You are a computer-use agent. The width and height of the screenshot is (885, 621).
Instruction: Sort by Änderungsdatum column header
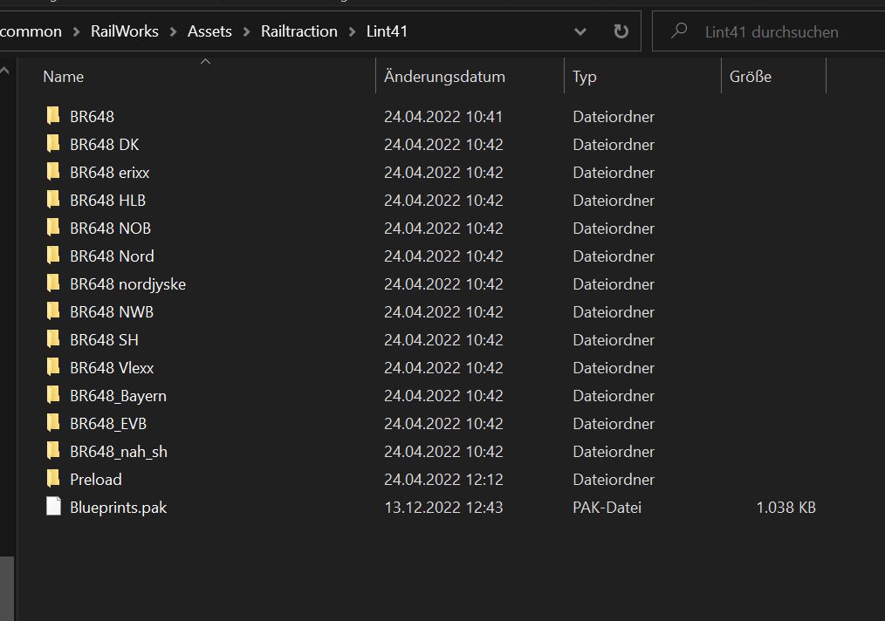[x=444, y=77]
